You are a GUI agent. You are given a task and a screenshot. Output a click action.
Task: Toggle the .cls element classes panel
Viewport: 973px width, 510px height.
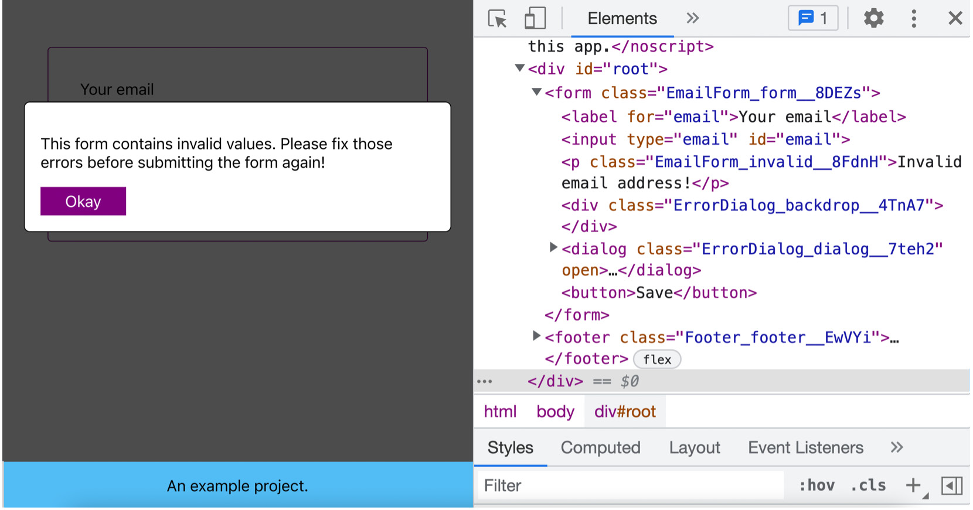[868, 485]
